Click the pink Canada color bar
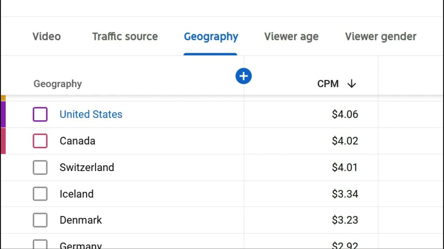The height and width of the screenshot is (249, 444). (3, 141)
